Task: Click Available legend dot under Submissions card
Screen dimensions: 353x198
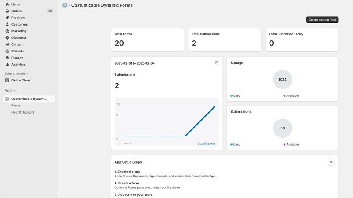Action: tap(284, 145)
